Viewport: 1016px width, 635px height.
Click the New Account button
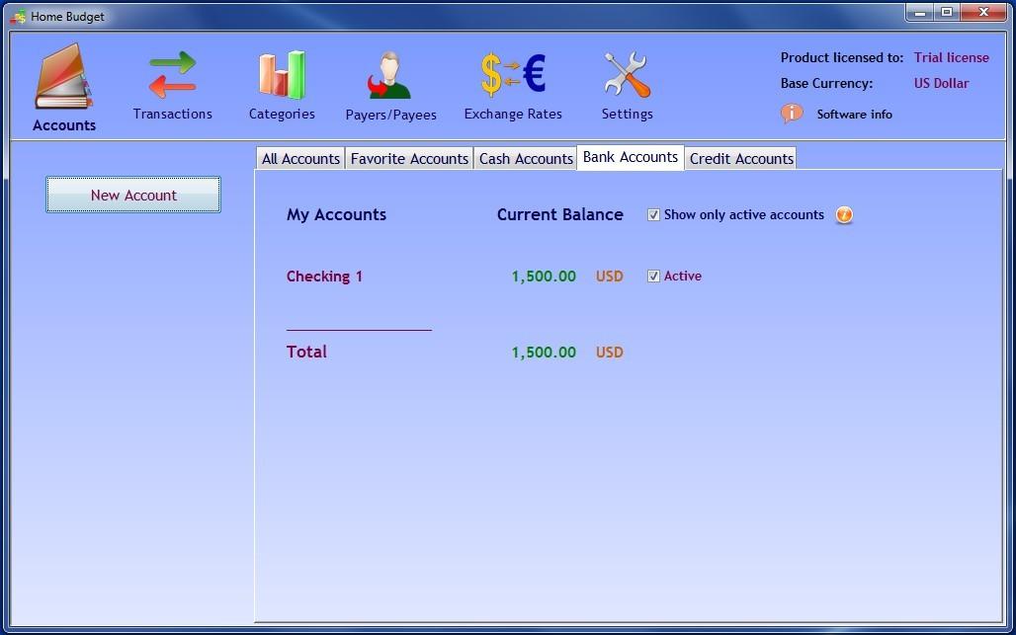(x=133, y=195)
